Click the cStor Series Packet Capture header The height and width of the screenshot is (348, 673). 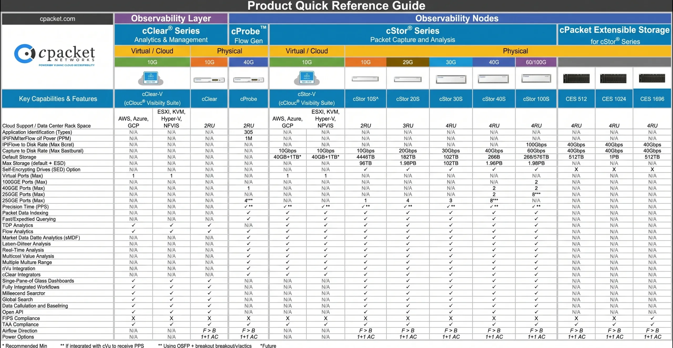tap(412, 34)
